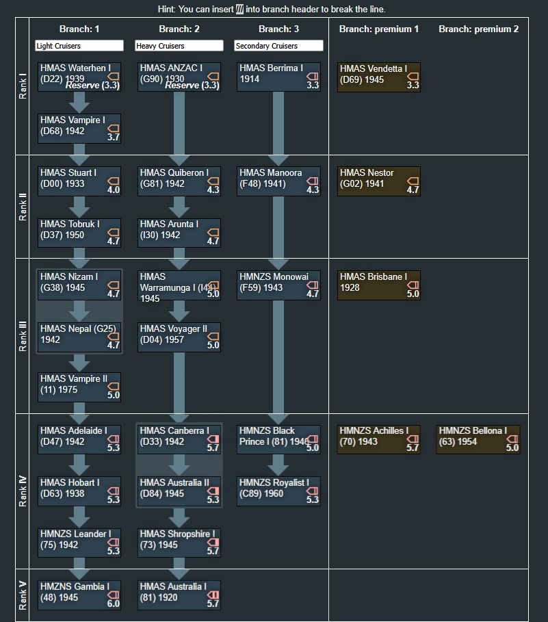
Task: Select the Branch: premium 2 column header
Action: click(x=478, y=29)
